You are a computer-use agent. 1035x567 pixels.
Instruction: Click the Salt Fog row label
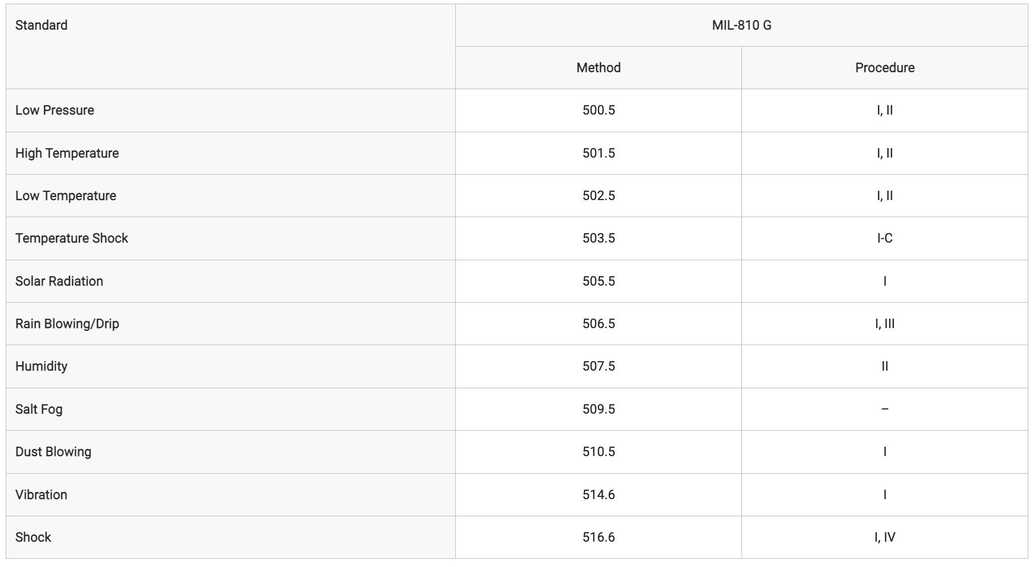tap(39, 409)
